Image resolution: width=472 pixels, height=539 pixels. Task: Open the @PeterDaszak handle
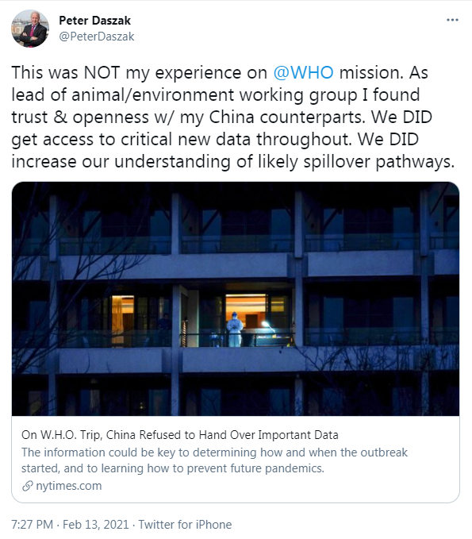(x=97, y=37)
